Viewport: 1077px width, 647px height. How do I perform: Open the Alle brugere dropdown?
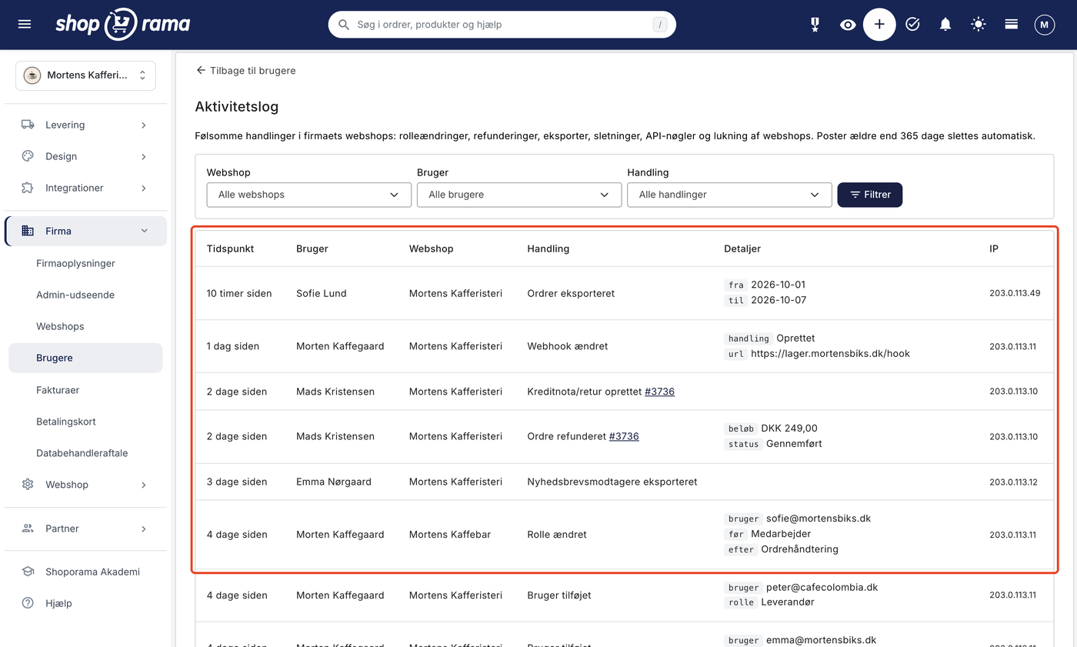click(519, 195)
